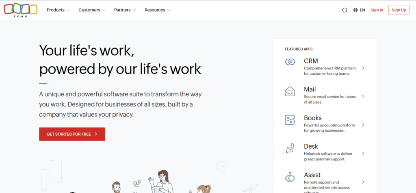
Task: Click the Books app icon
Action: (x=290, y=120)
